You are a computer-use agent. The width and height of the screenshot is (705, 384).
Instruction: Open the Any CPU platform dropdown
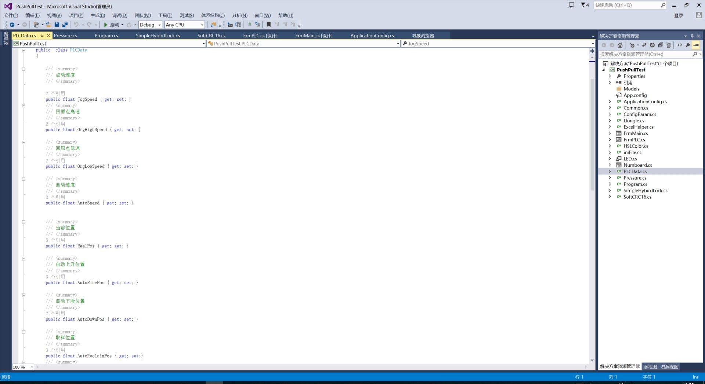coord(184,25)
